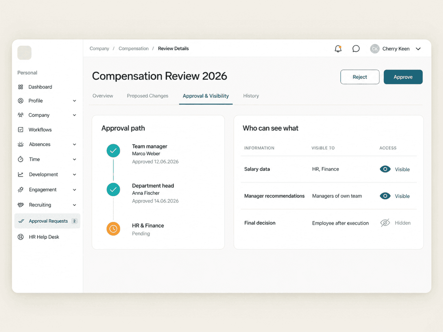
Task: Click the Workflows checkbox icon
Action: point(21,130)
